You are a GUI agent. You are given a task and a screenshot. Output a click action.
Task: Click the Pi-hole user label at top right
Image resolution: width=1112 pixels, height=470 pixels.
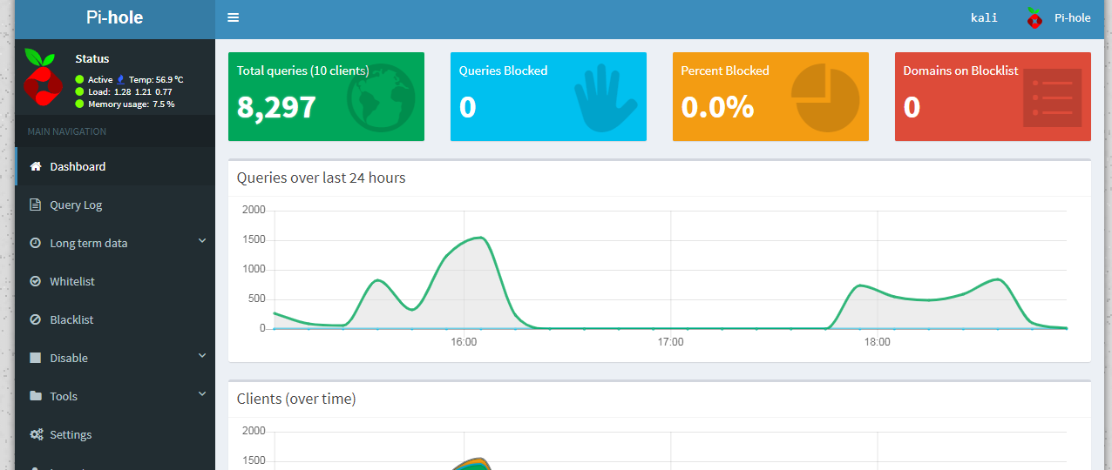[1072, 17]
